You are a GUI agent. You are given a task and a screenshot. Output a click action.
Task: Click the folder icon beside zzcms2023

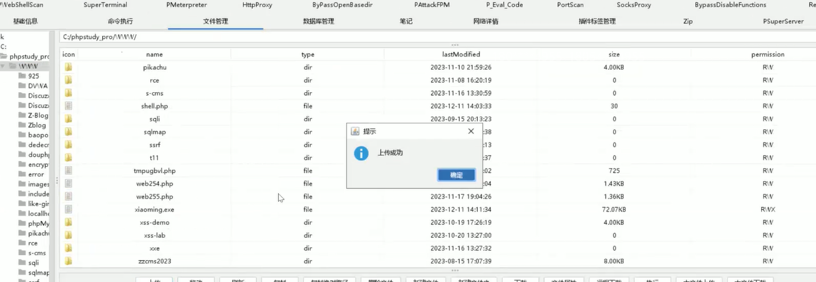pyautogui.click(x=69, y=261)
